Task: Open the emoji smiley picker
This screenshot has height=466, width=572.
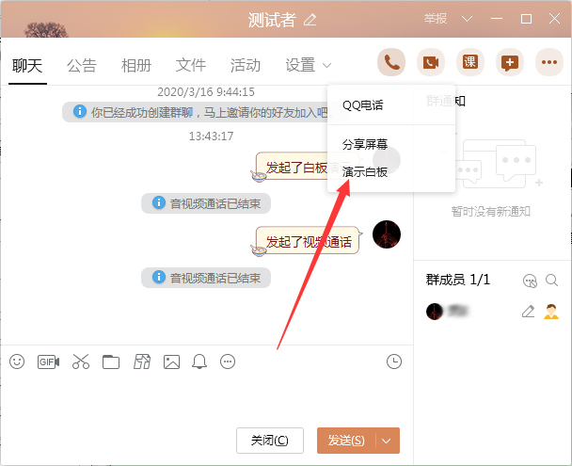Action: [x=17, y=362]
